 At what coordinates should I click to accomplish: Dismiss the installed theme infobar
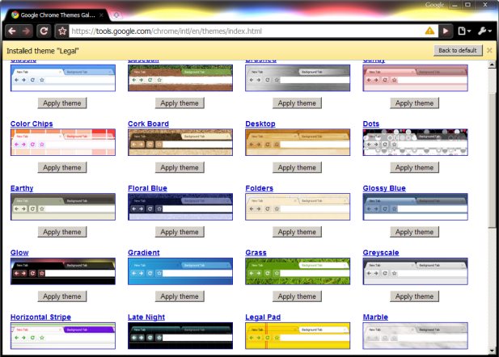coord(489,50)
